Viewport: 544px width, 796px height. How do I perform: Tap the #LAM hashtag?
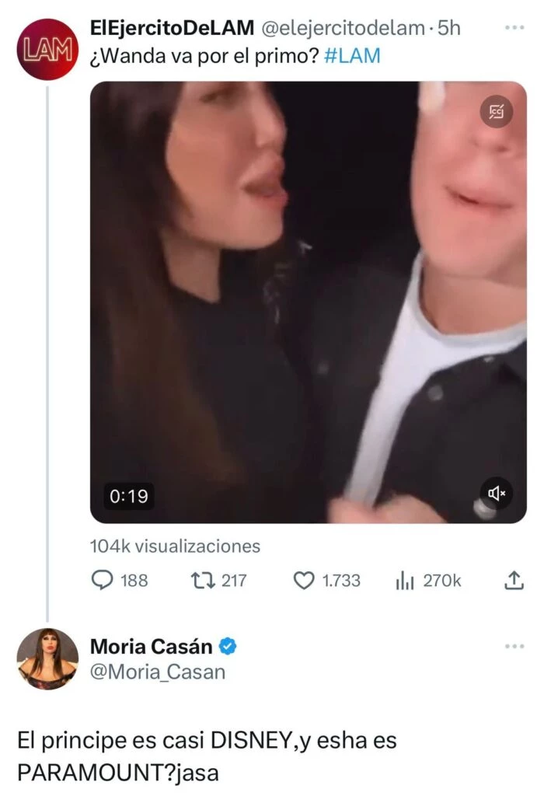[x=350, y=56]
